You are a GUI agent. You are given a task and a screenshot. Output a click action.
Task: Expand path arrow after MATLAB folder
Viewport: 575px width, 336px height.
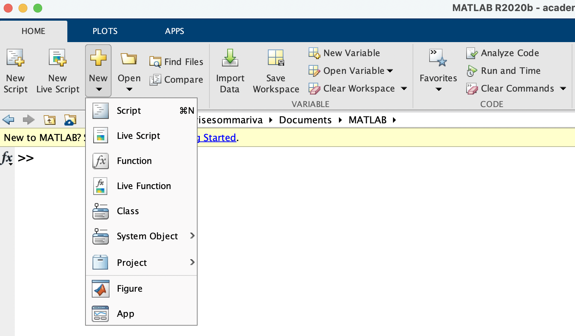[394, 120]
